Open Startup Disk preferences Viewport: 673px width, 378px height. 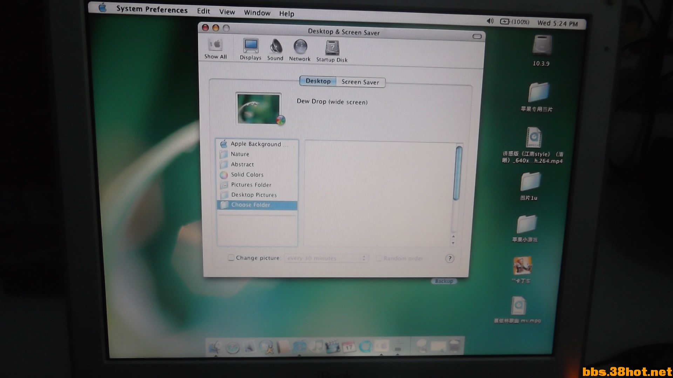point(332,52)
